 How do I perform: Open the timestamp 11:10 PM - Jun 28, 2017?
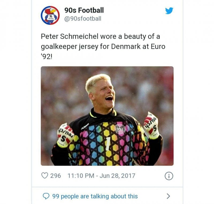coord(101,176)
